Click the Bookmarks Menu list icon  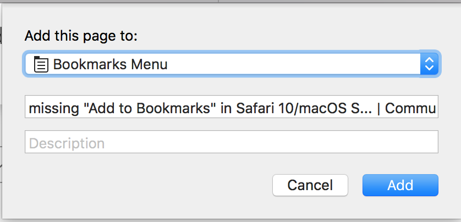click(x=40, y=64)
